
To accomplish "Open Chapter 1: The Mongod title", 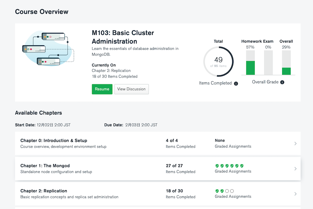I will (45, 166).
